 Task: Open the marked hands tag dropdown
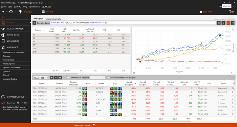98,78
